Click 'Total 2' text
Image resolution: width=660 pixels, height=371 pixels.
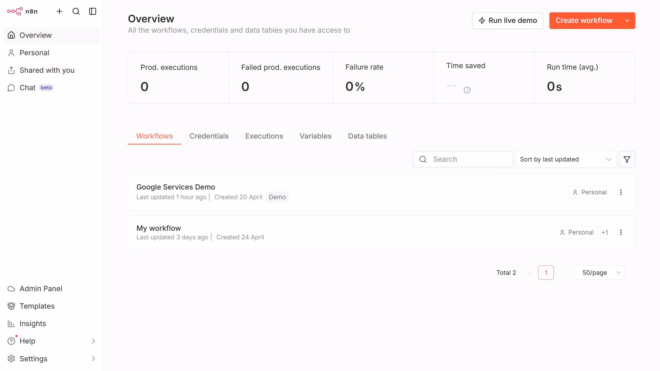506,273
